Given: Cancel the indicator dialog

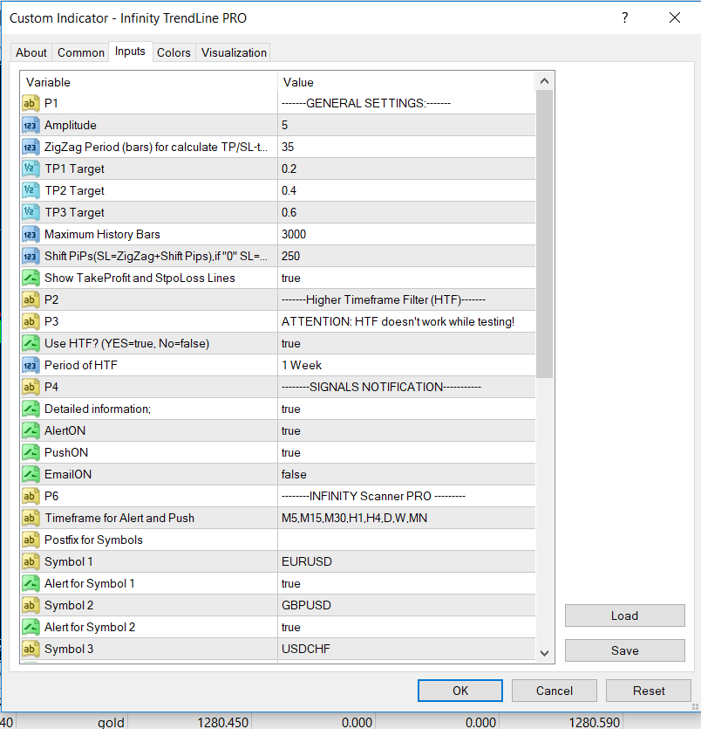Looking at the screenshot, I should coord(555,691).
